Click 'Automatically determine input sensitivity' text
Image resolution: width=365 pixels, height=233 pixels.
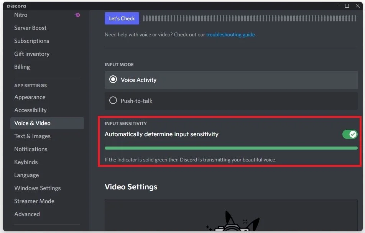coord(161,134)
